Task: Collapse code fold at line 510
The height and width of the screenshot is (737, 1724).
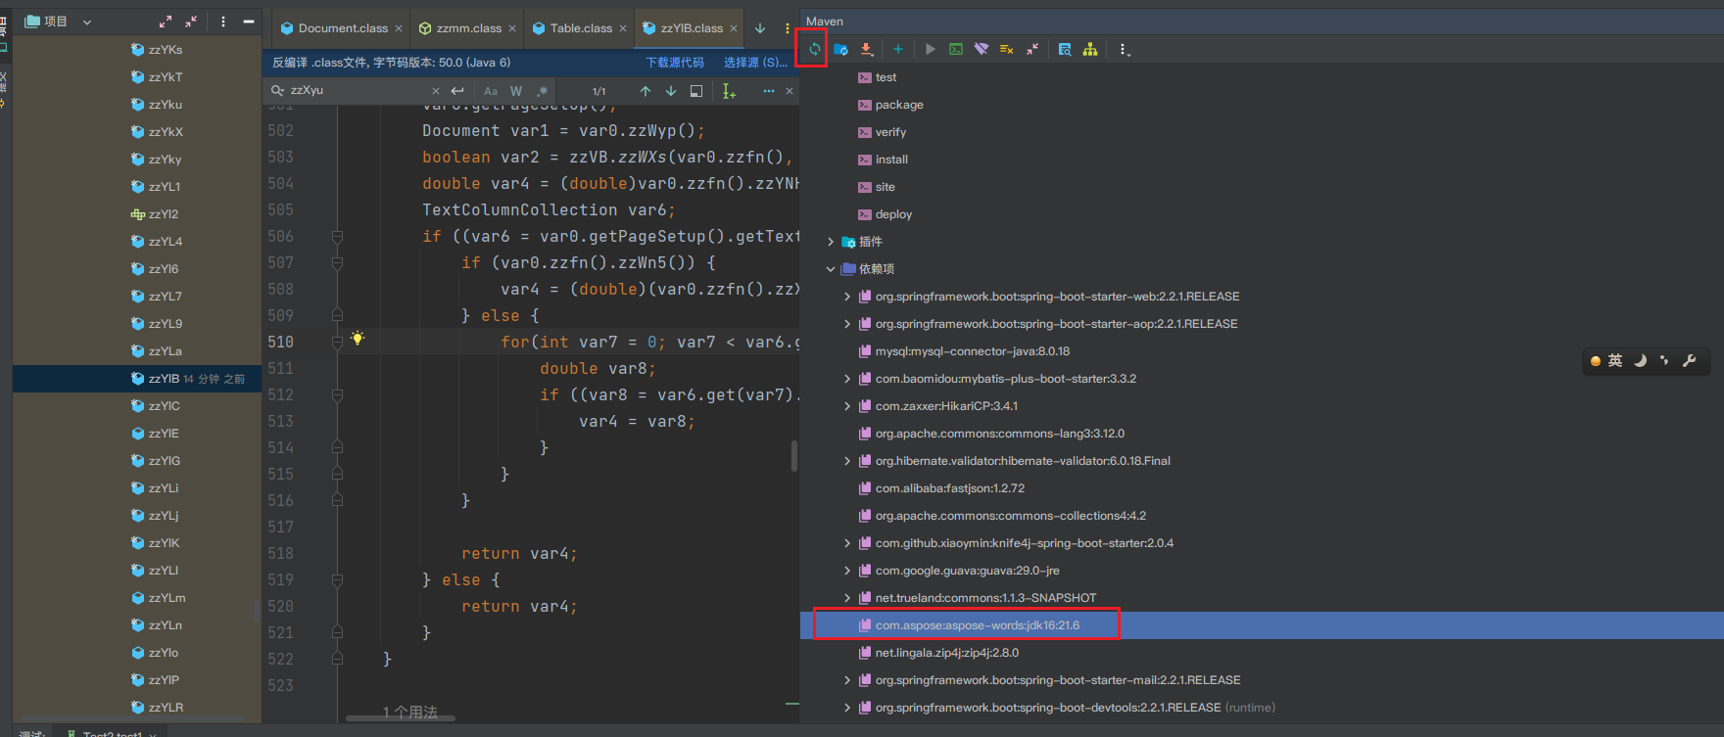Action: pos(337,342)
